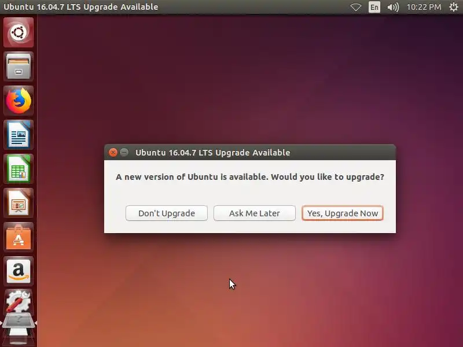Close the Upgrade Available dialog
The height and width of the screenshot is (347, 463).
click(x=113, y=152)
